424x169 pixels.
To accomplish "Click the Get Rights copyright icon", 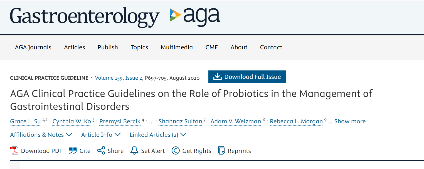I will point(176,151).
